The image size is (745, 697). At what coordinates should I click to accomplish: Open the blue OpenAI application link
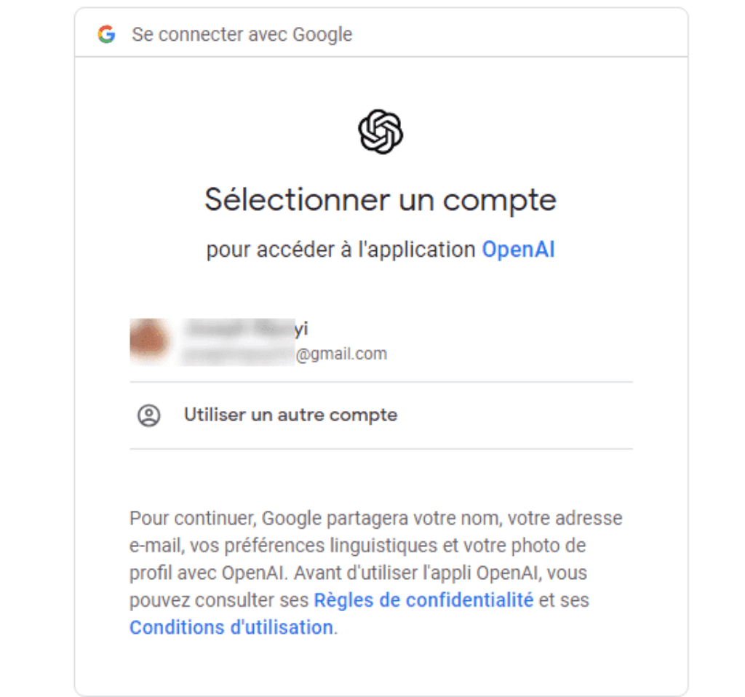point(518,250)
